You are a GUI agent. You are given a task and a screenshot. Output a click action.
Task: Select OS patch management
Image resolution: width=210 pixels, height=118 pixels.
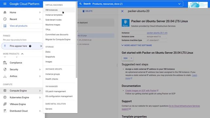(55, 91)
